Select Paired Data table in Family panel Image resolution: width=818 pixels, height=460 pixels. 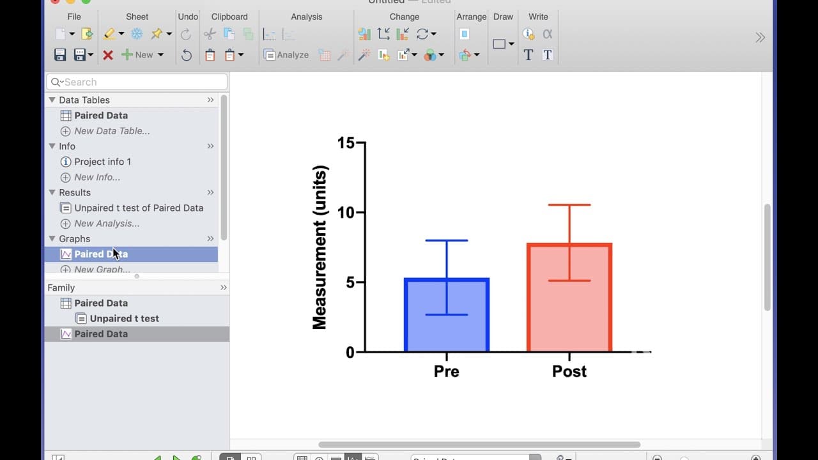101,303
